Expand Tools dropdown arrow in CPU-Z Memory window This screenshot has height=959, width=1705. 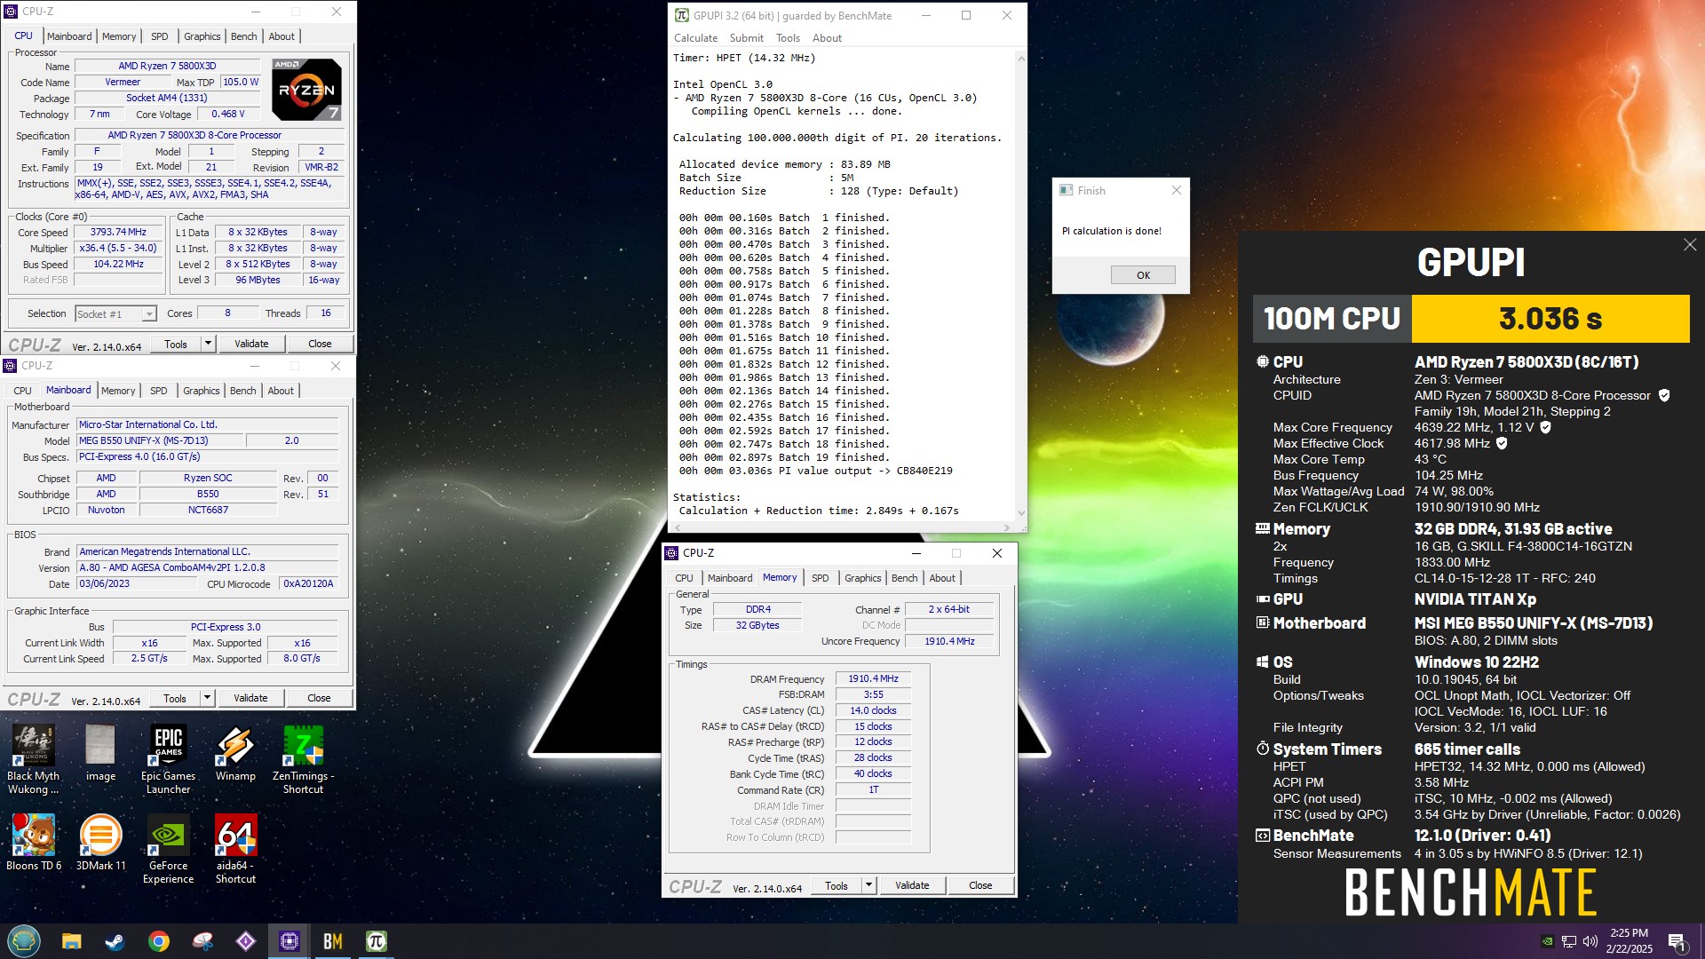click(868, 885)
